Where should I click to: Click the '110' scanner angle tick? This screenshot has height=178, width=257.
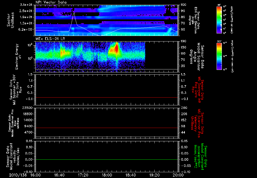(183, 54)
